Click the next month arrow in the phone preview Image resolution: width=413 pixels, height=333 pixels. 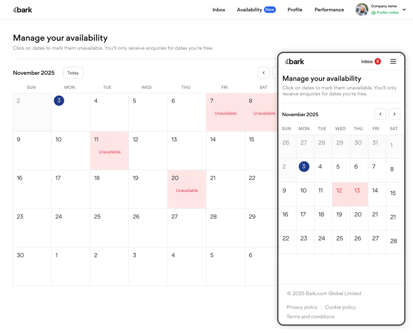(x=394, y=114)
